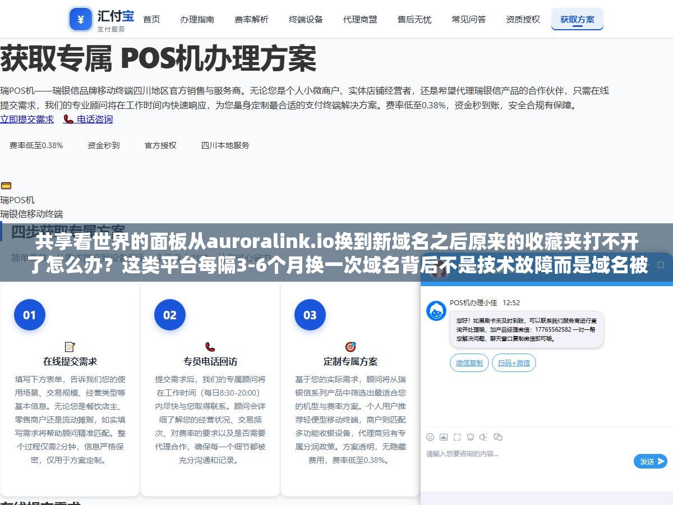
Task: Click the target icon above 定制专属方案
Action: (351, 347)
